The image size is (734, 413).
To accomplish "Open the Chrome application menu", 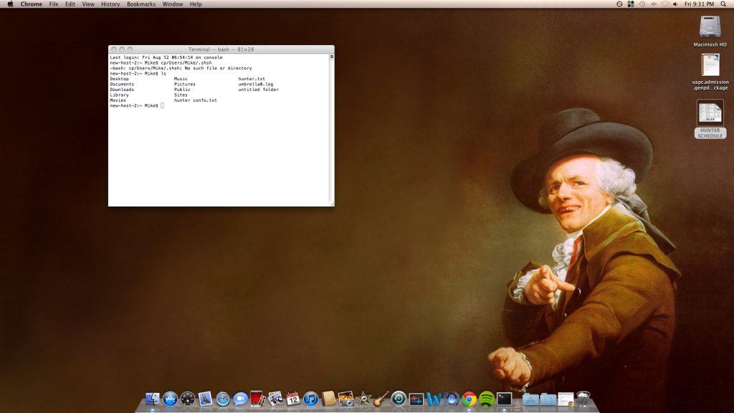I will point(32,4).
